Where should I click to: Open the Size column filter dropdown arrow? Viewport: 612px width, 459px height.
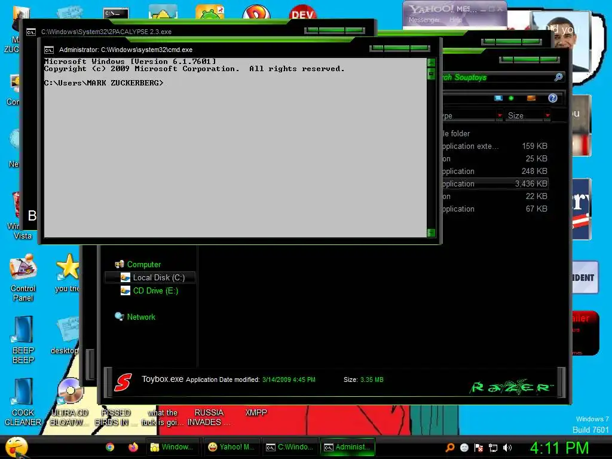click(x=547, y=115)
